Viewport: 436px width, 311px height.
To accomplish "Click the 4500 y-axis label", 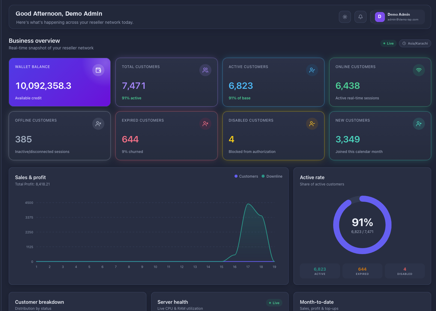I will point(29,203).
